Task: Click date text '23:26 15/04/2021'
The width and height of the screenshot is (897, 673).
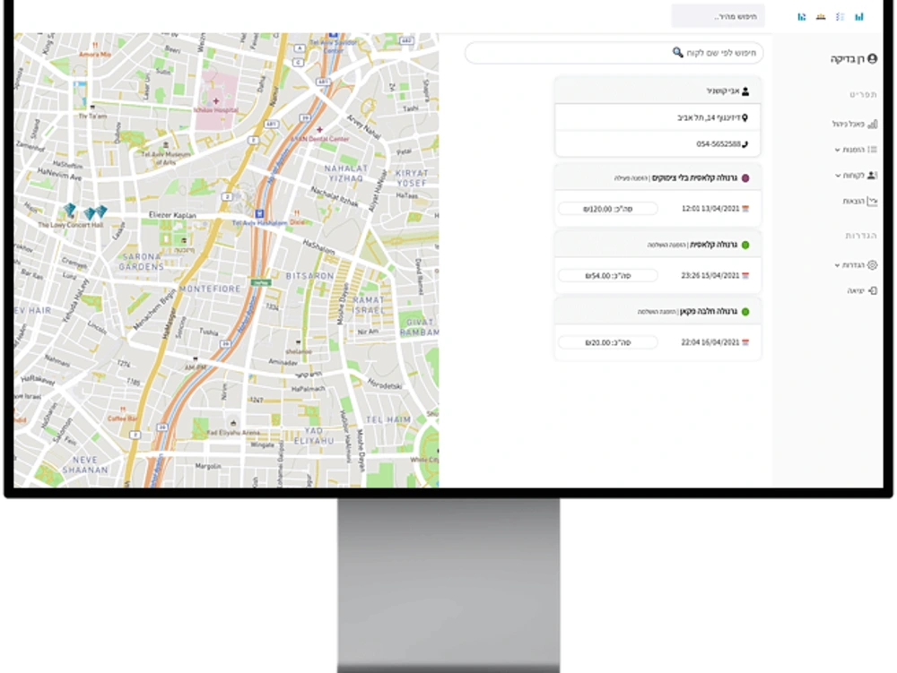Action: pyautogui.click(x=710, y=275)
